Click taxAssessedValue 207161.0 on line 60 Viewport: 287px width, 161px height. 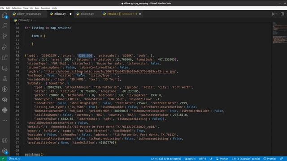click(x=180, y=115)
